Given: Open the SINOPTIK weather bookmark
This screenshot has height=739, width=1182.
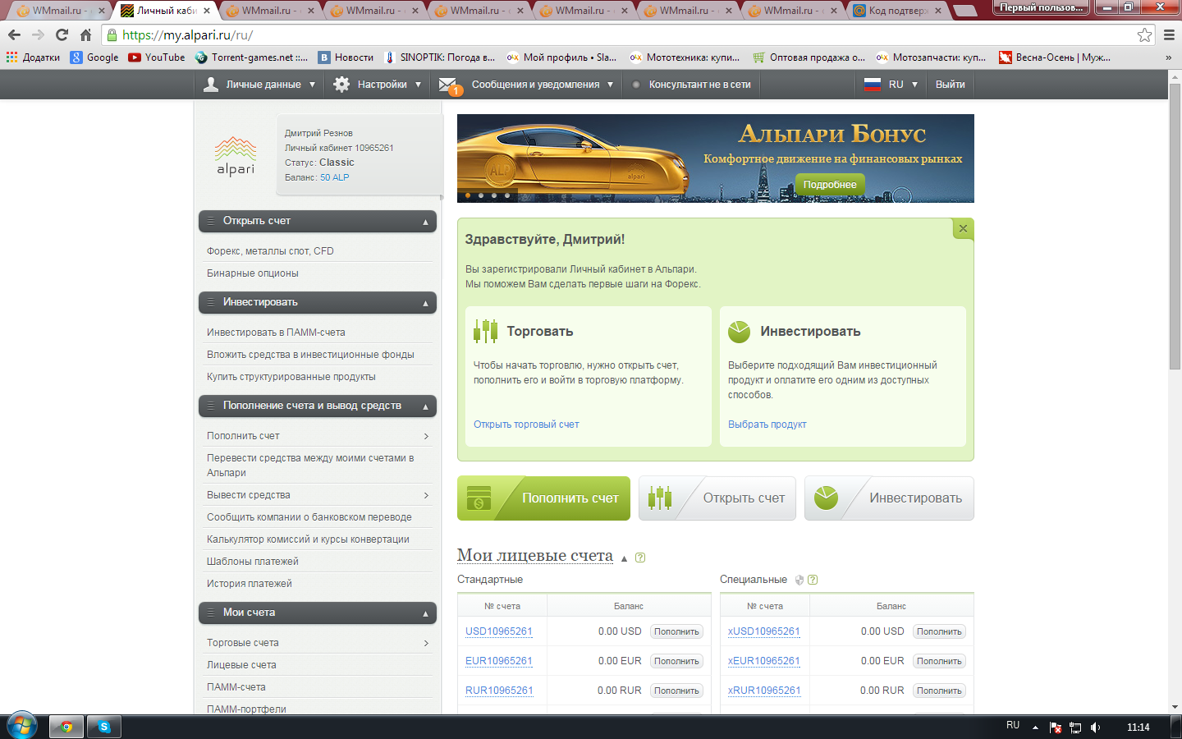Looking at the screenshot, I should (439, 57).
